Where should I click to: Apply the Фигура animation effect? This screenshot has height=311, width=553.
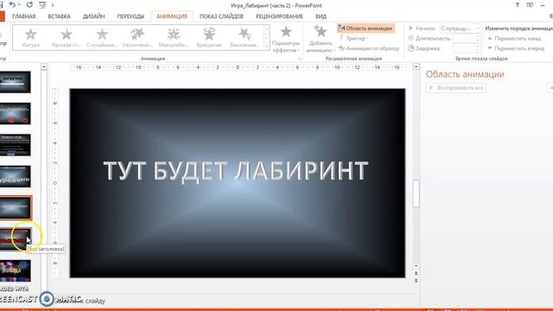[x=31, y=37]
